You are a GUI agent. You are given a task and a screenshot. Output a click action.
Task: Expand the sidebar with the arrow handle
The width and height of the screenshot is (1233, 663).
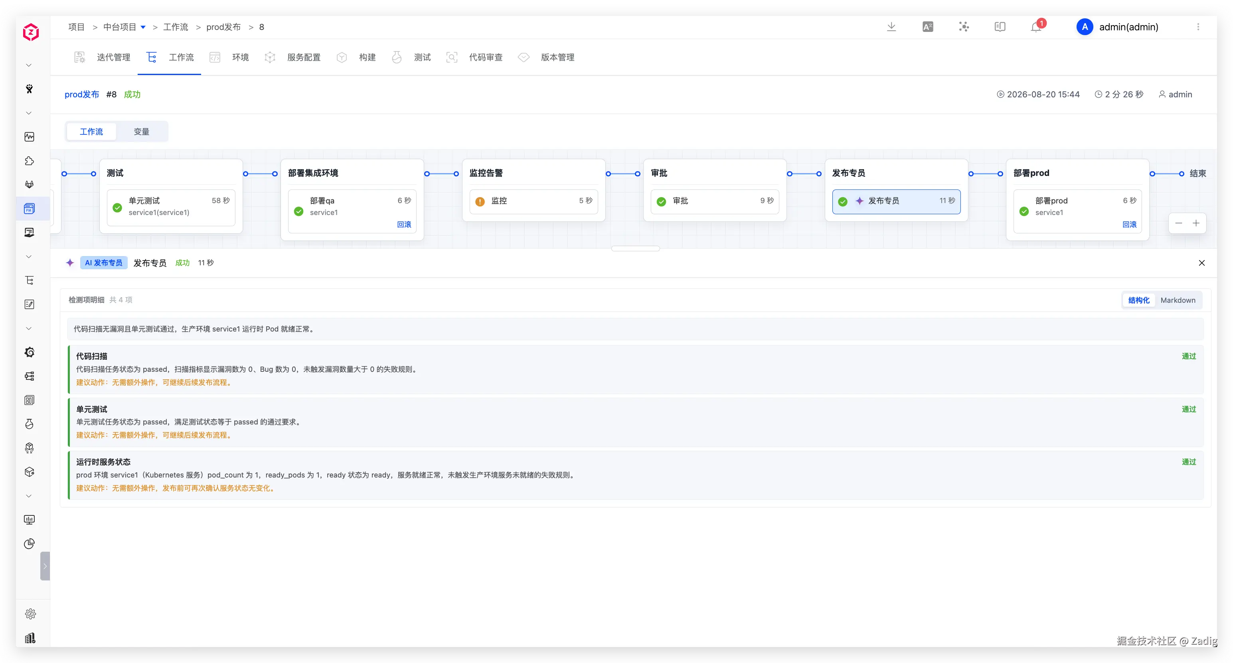click(x=45, y=566)
